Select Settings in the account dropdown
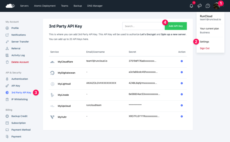This screenshot has height=142, width=230. pos(205,42)
